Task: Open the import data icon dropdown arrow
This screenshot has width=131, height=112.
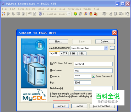Action: coord(107,14)
